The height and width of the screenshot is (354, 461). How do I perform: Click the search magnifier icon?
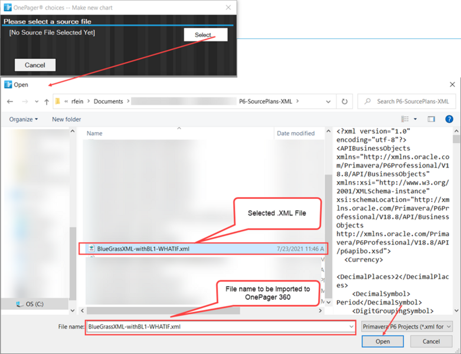(x=368, y=101)
